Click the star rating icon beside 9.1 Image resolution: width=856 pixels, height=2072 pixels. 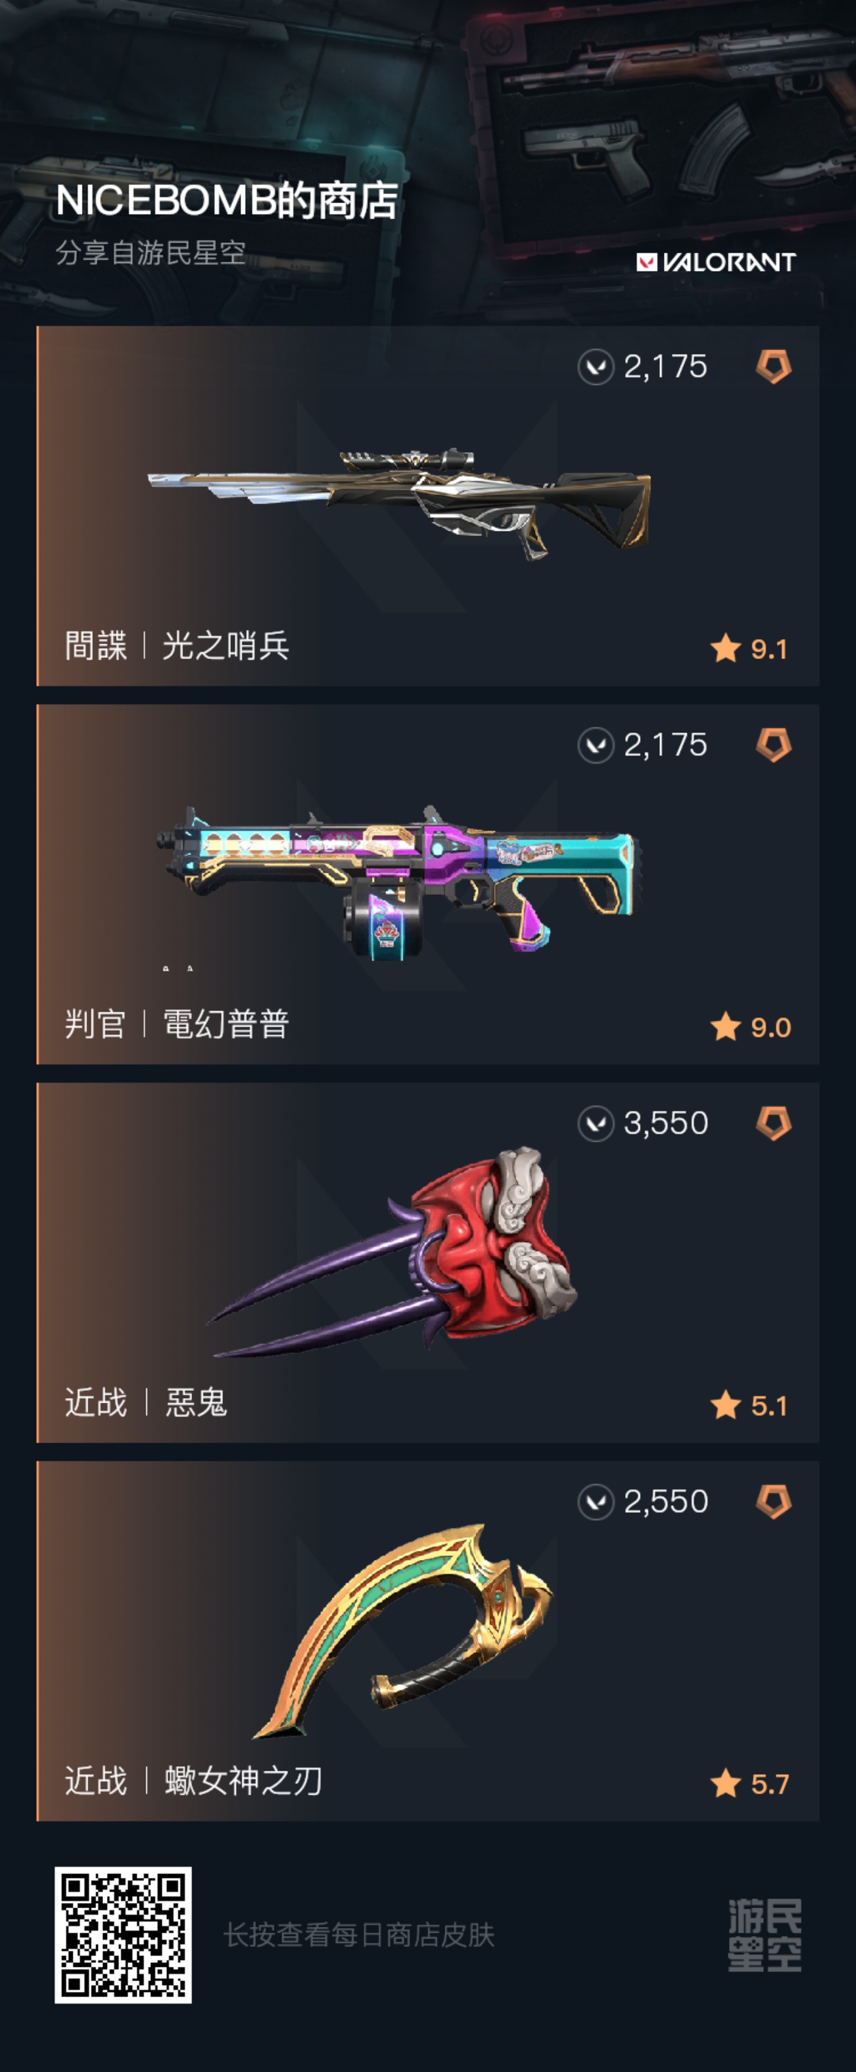click(726, 648)
